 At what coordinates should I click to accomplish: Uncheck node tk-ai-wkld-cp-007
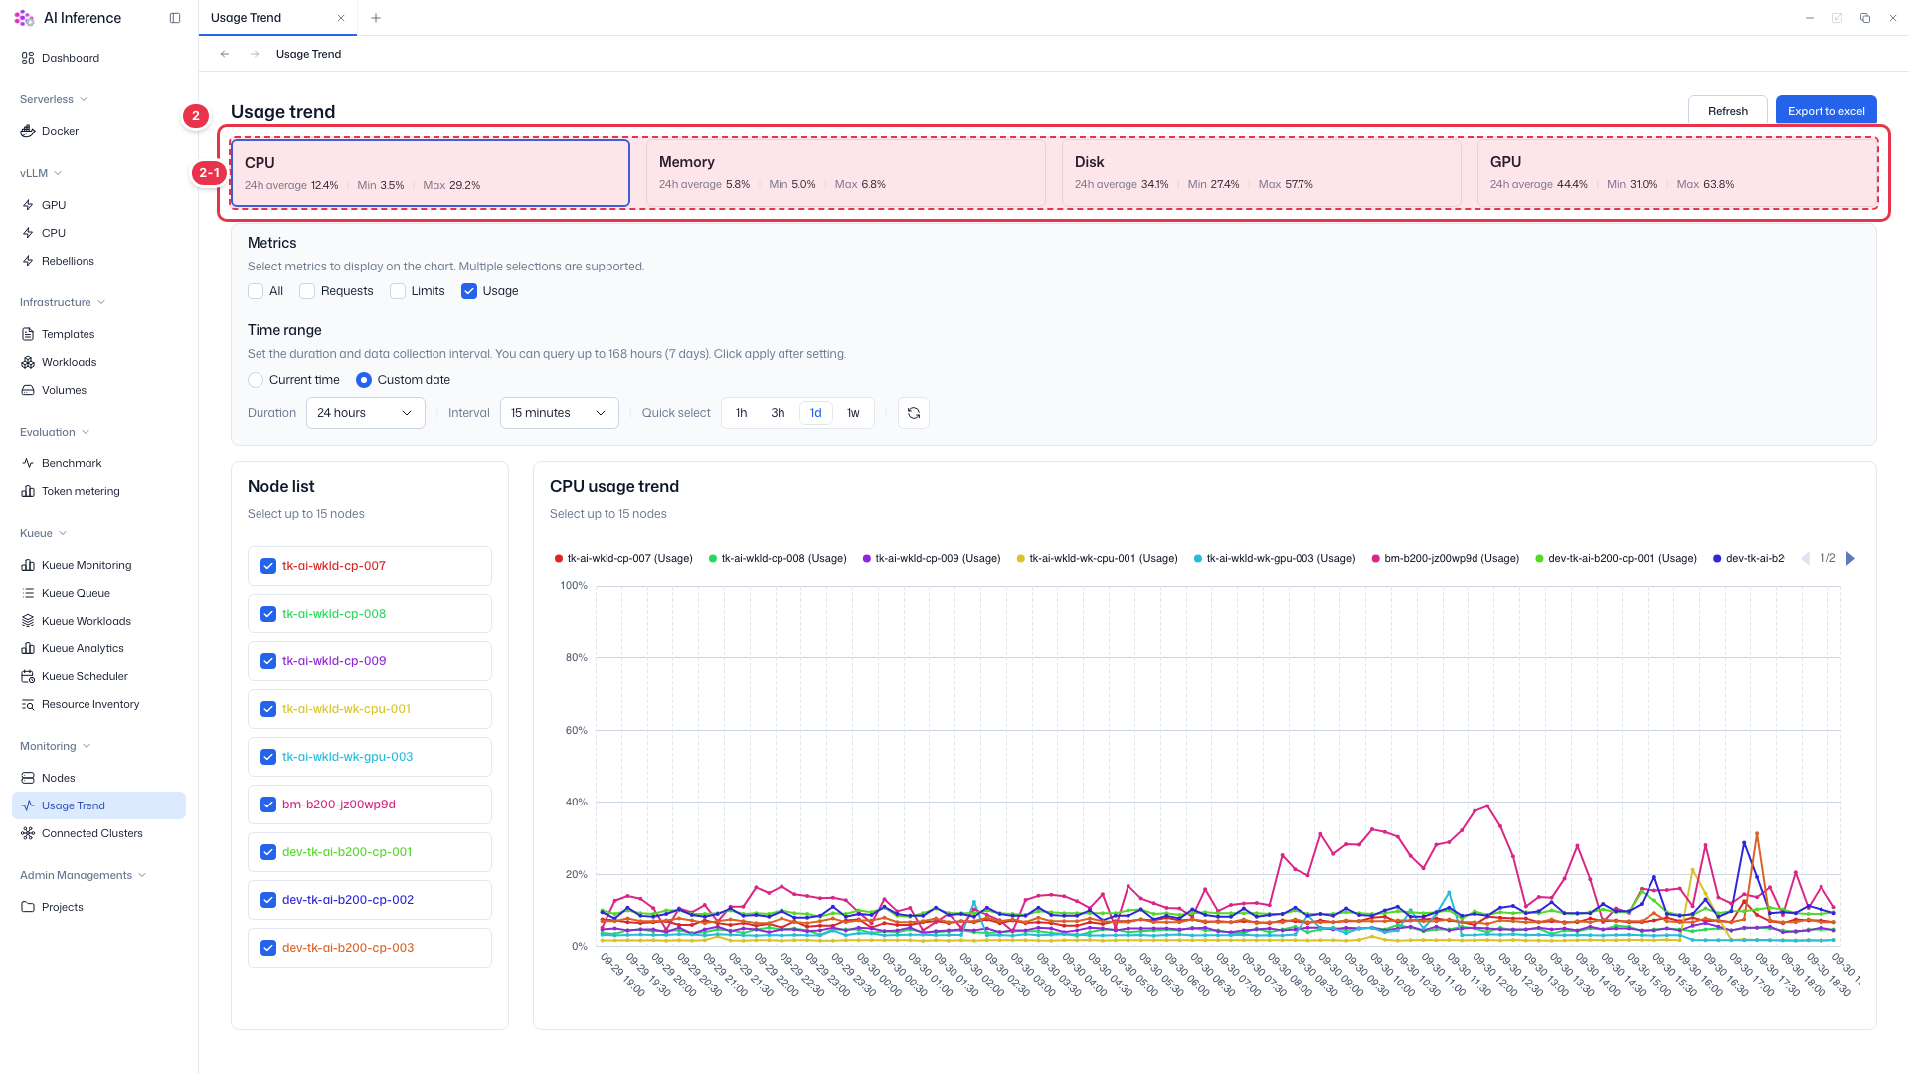click(x=268, y=566)
